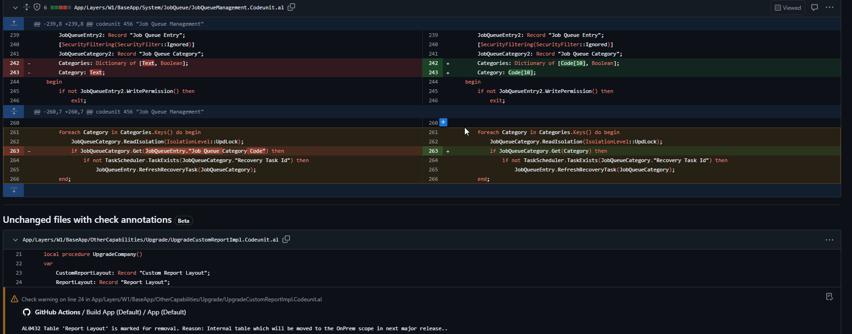Screen dimensions: 852x334
Task: Collapse the JobQueueManagement.Codeunit.al file diff
Action: click(x=15, y=7)
